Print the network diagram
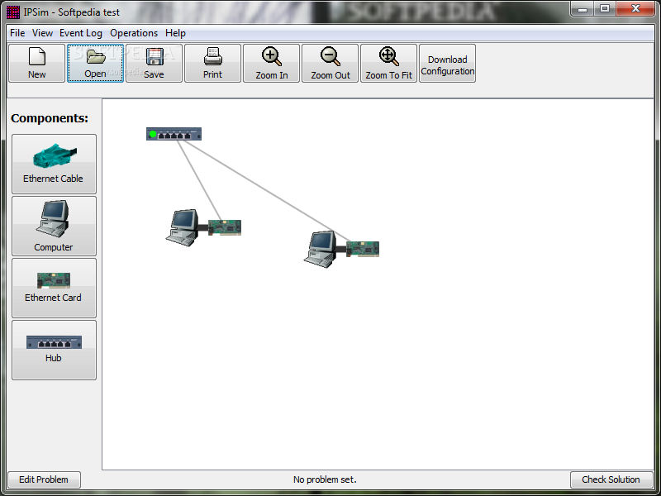The height and width of the screenshot is (496, 661). click(212, 64)
